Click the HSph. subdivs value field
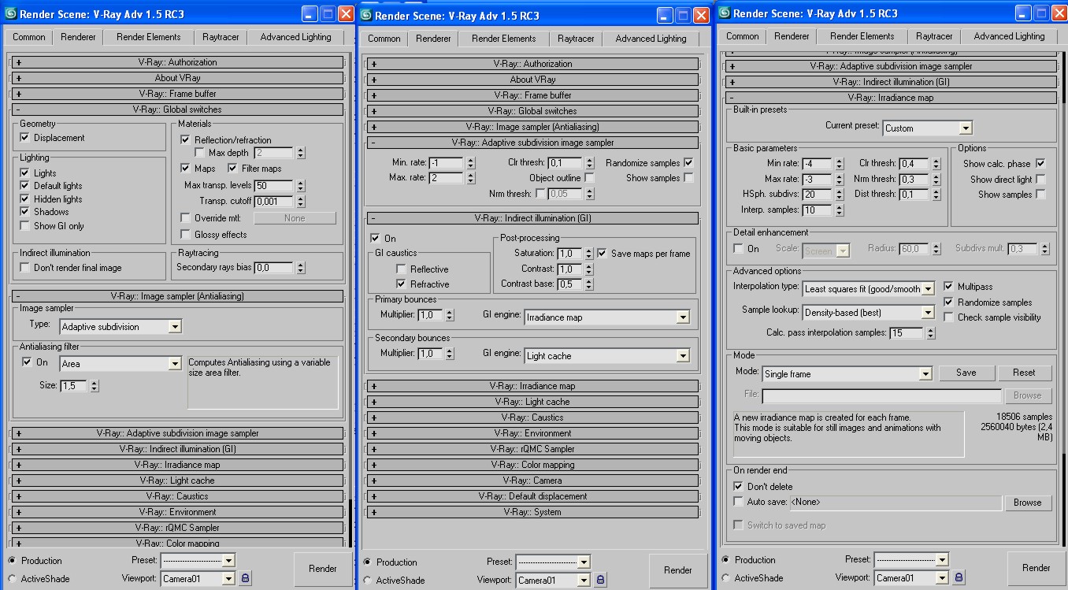Image resolution: width=1068 pixels, height=590 pixels. [x=818, y=195]
